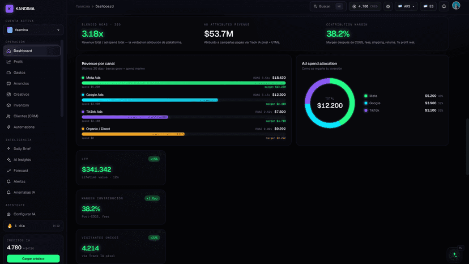Image resolution: width=469 pixels, height=264 pixels.
Task: Expand the Yasmina account dropdown
Action: (33, 30)
